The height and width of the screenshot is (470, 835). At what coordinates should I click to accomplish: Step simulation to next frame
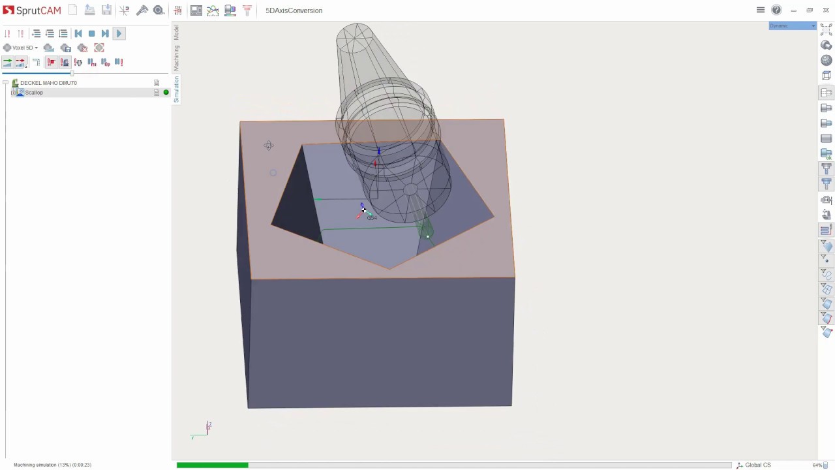pyautogui.click(x=105, y=33)
